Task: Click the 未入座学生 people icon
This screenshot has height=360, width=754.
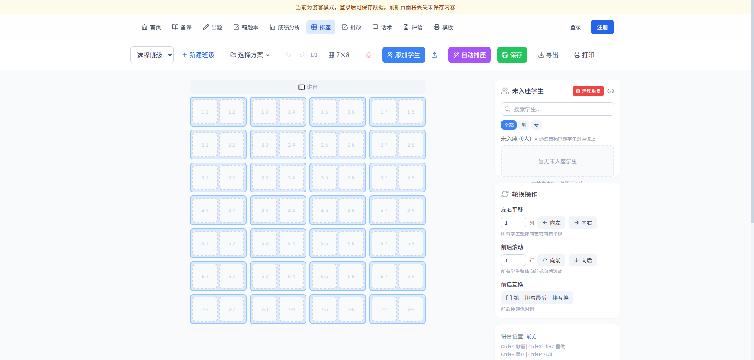Action: click(x=505, y=91)
